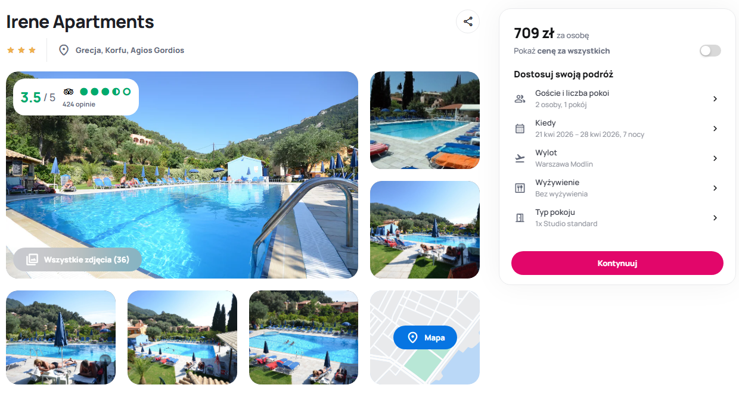Click the airplane departure icon next to Wylot
This screenshot has height=394, width=739.
click(x=520, y=158)
